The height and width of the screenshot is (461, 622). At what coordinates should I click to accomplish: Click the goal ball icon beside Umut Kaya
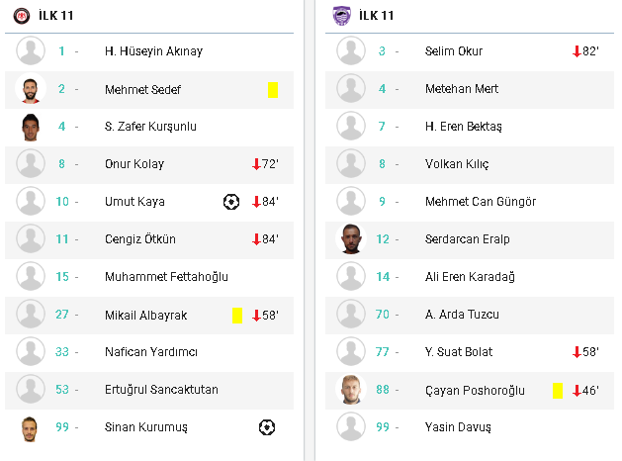(x=231, y=202)
